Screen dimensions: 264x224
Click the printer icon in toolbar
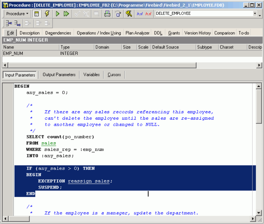tap(107, 14)
